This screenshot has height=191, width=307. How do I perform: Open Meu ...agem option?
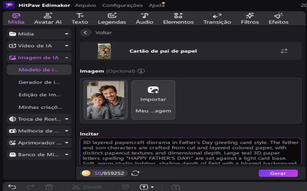pos(153,111)
